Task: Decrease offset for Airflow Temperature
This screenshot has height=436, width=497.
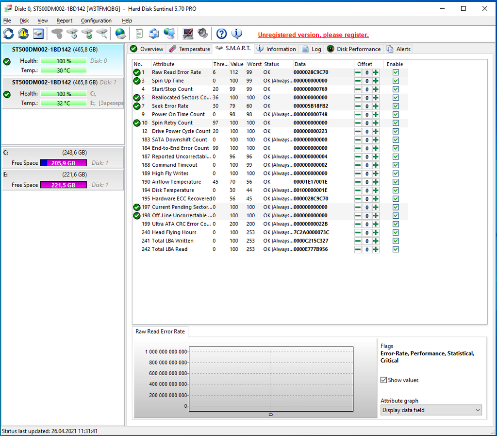Action: tap(358, 182)
